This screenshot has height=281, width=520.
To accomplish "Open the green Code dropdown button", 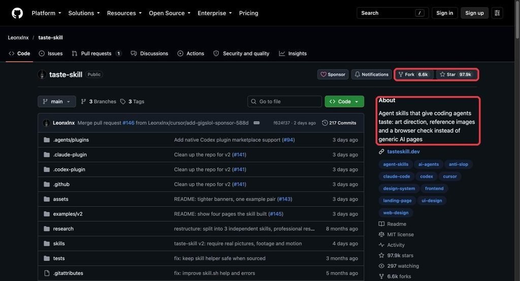I will point(344,102).
